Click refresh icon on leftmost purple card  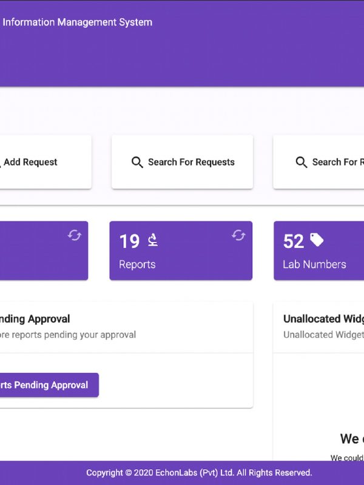(x=74, y=235)
